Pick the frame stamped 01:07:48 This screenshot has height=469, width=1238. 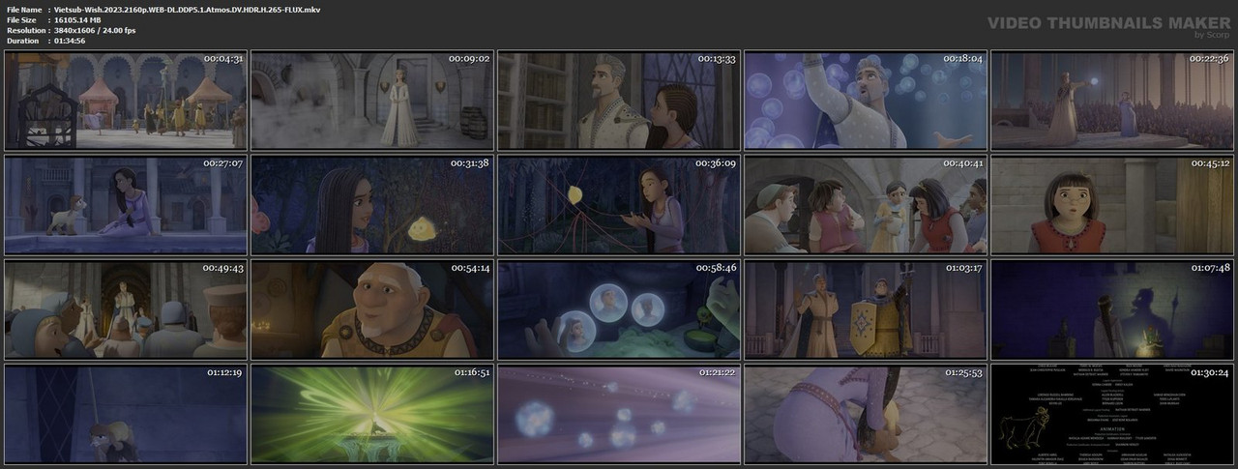[1111, 308]
